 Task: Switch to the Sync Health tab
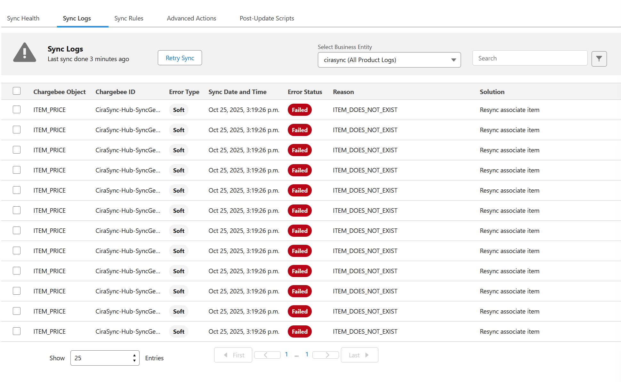pyautogui.click(x=23, y=18)
